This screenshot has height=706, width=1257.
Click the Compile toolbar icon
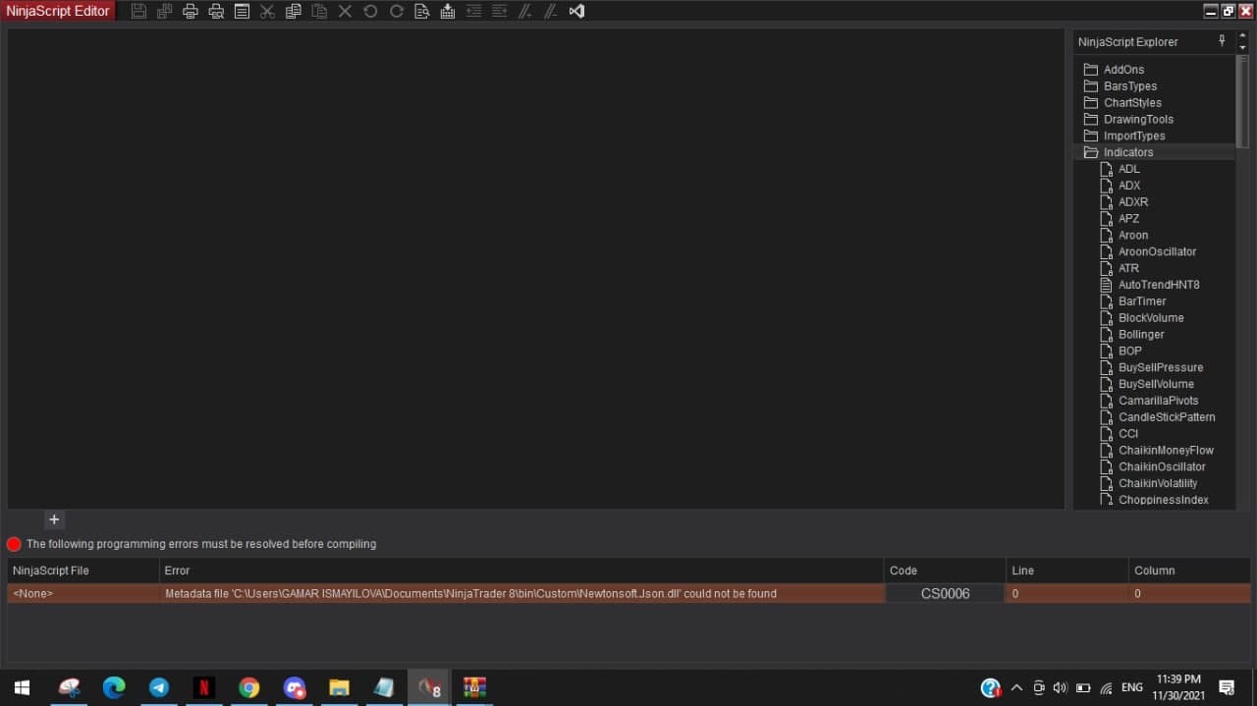tap(448, 11)
